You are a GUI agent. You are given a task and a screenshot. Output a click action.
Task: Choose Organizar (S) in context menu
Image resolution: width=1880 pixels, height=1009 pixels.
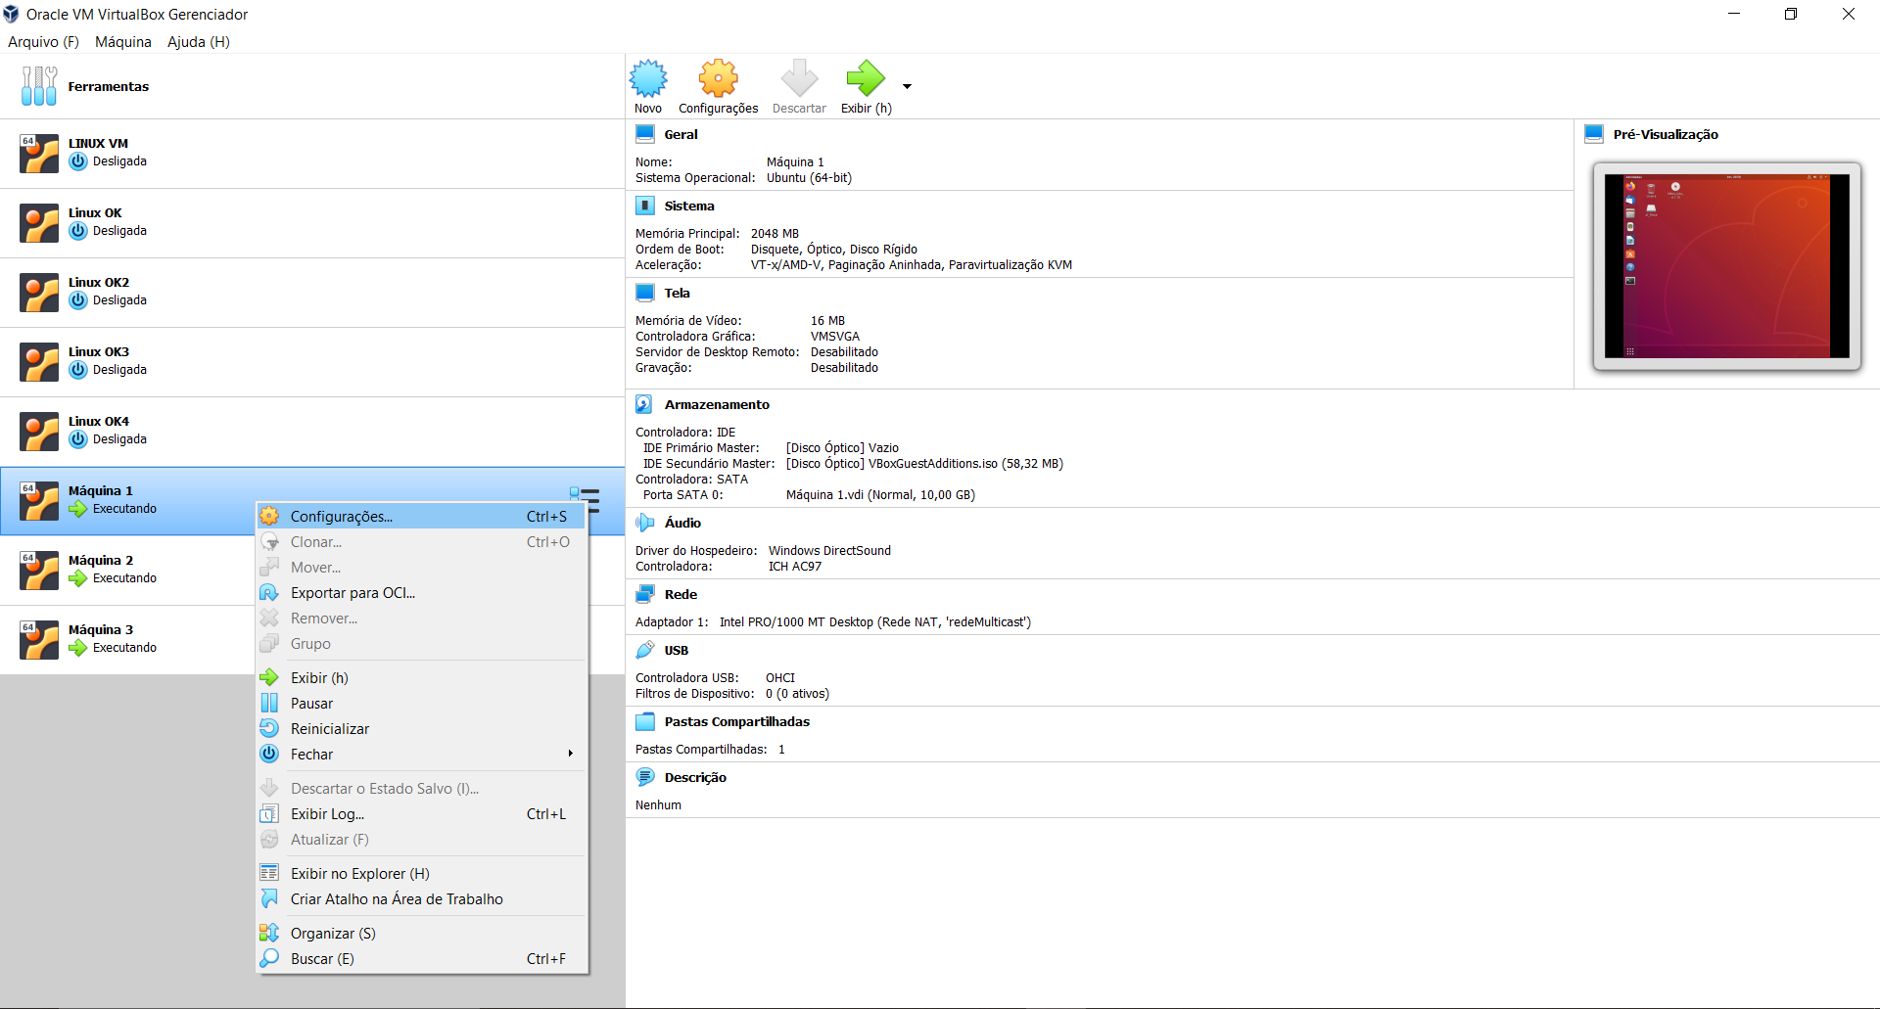click(422, 934)
